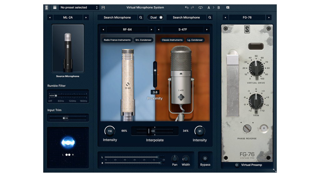Open the RF-84 microphone name selector

pos(127,29)
